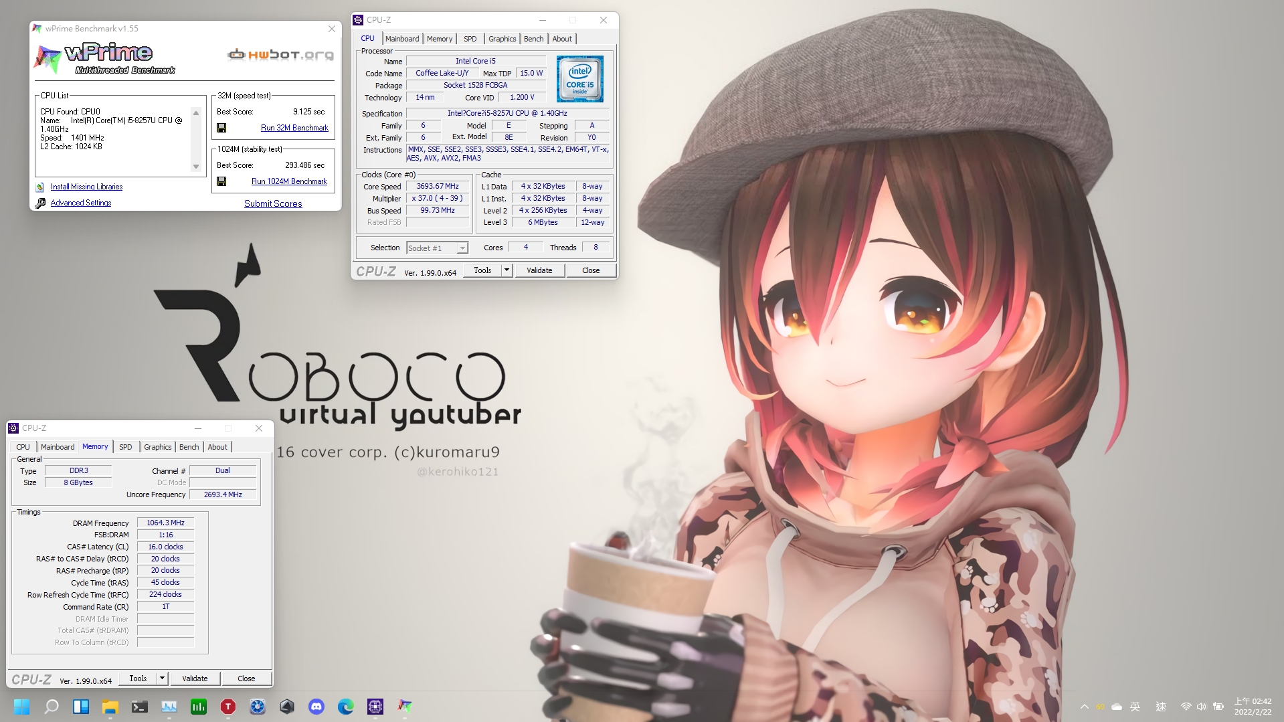Open Microsoft Edge from the taskbar

[346, 707]
